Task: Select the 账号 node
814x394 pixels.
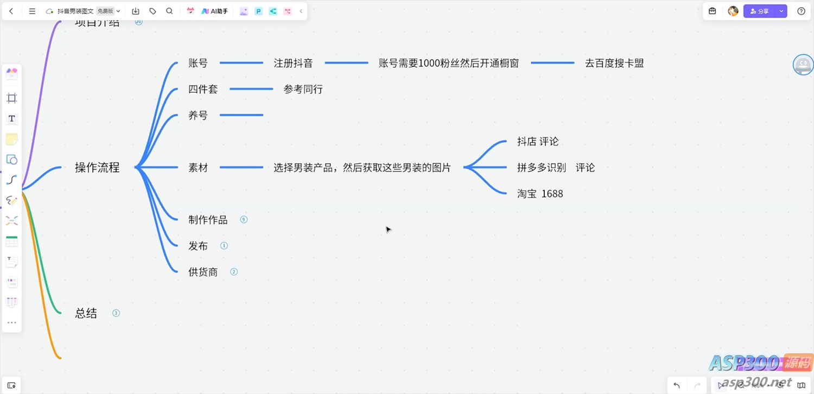Action: (198, 63)
